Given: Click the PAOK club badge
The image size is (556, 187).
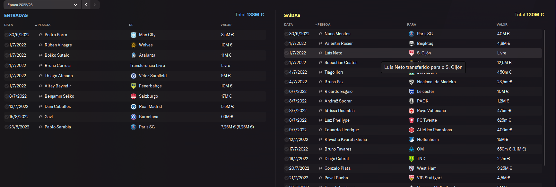Looking at the screenshot, I should click(412, 101).
